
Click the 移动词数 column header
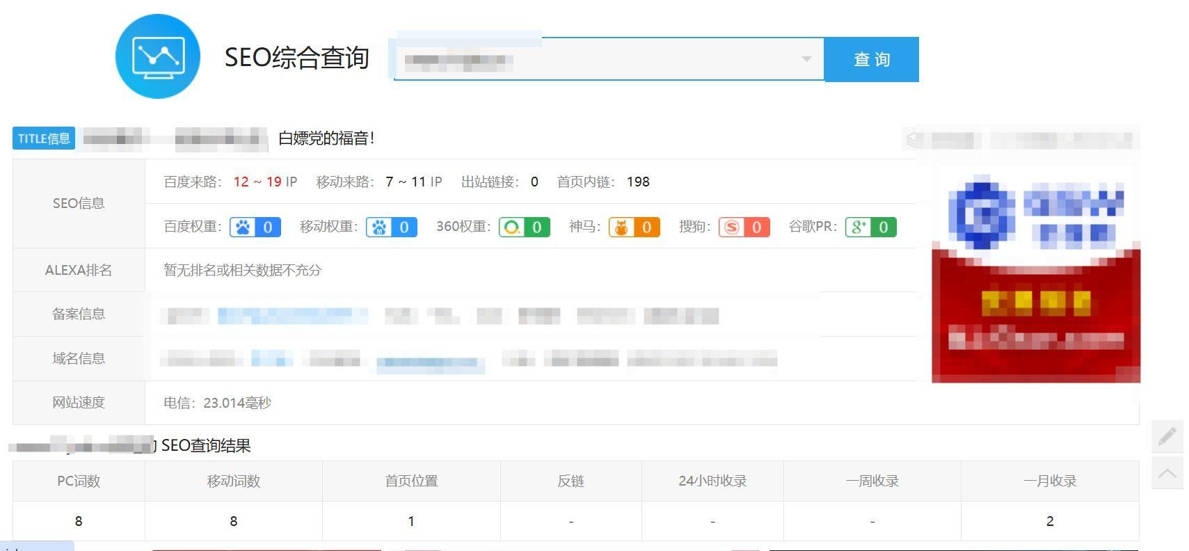pos(234,481)
